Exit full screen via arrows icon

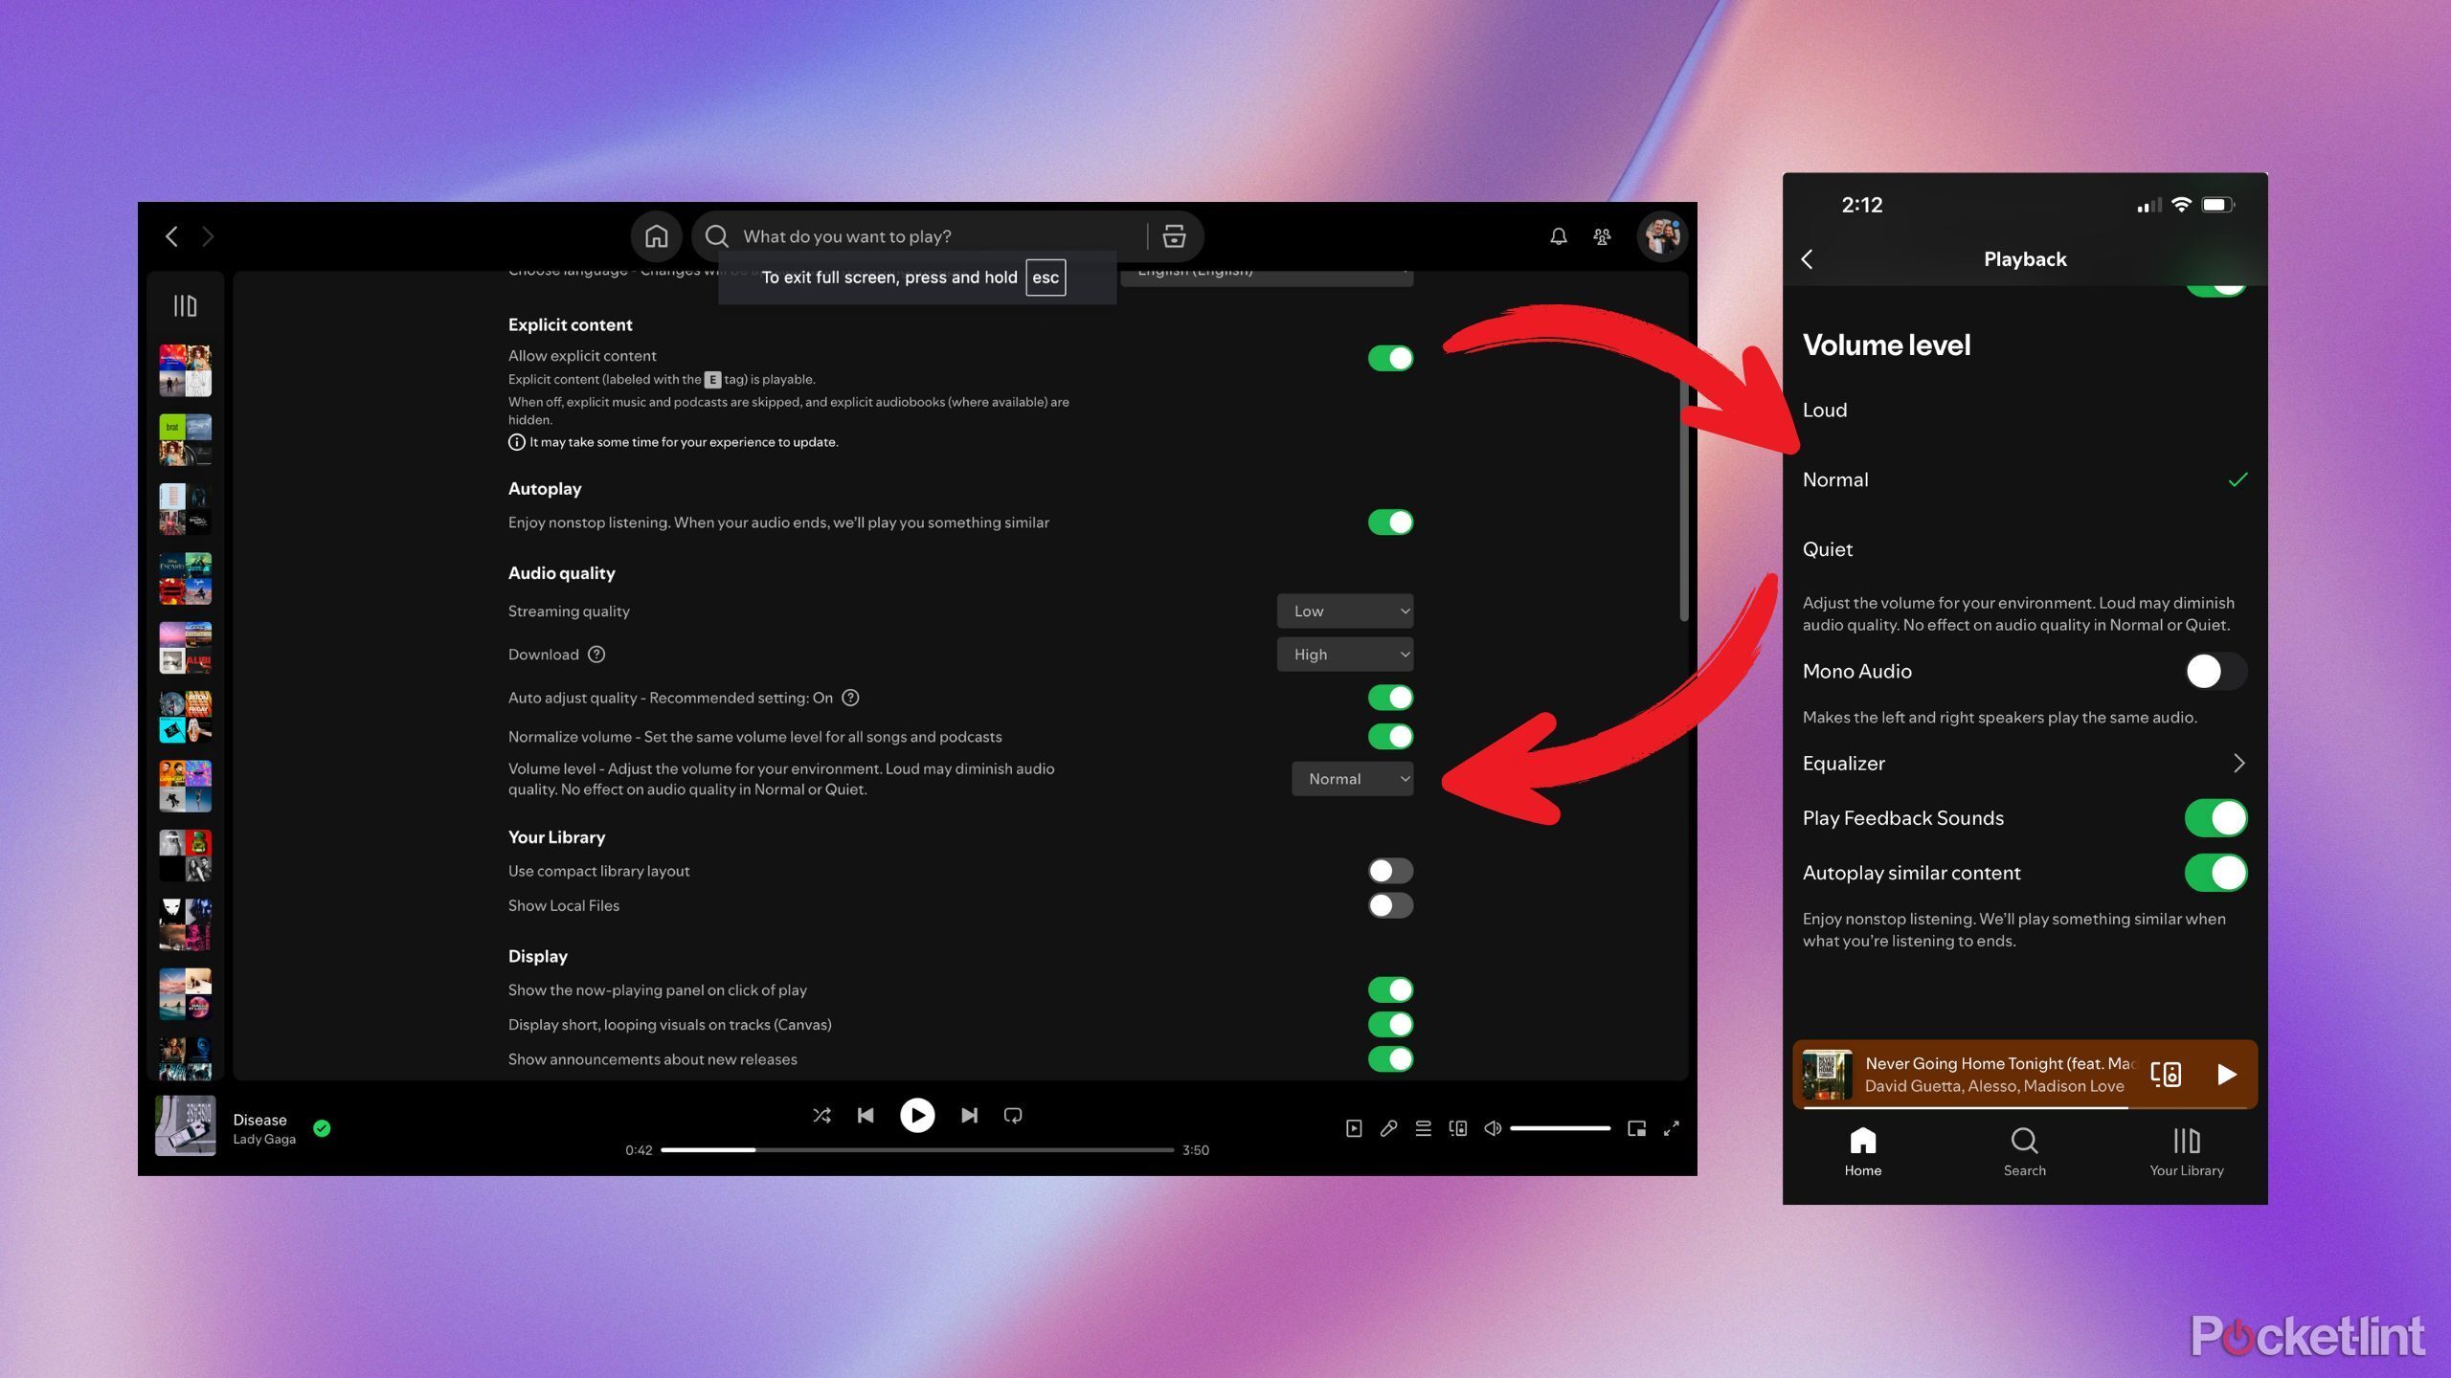(x=1672, y=1128)
